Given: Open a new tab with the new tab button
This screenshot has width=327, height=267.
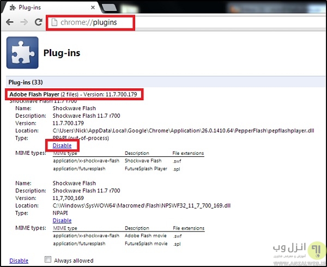Looking at the screenshot, I should (x=110, y=7).
